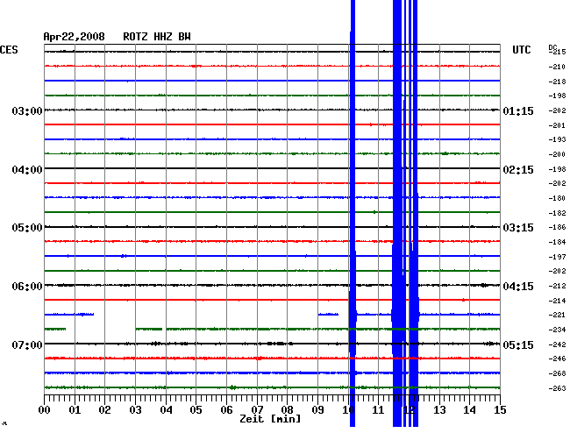
Task: Click the "07" minute axis label
Action: pyautogui.click(x=257, y=410)
